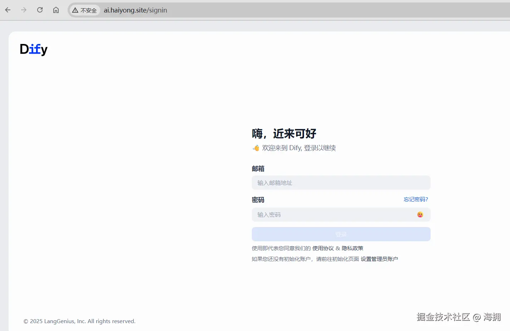Click the emoji icon inside password field
The image size is (510, 331).
click(420, 214)
